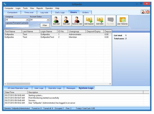The width and height of the screenshot is (154, 114).
Task: Select the System Logs tab
Action: pos(86,88)
